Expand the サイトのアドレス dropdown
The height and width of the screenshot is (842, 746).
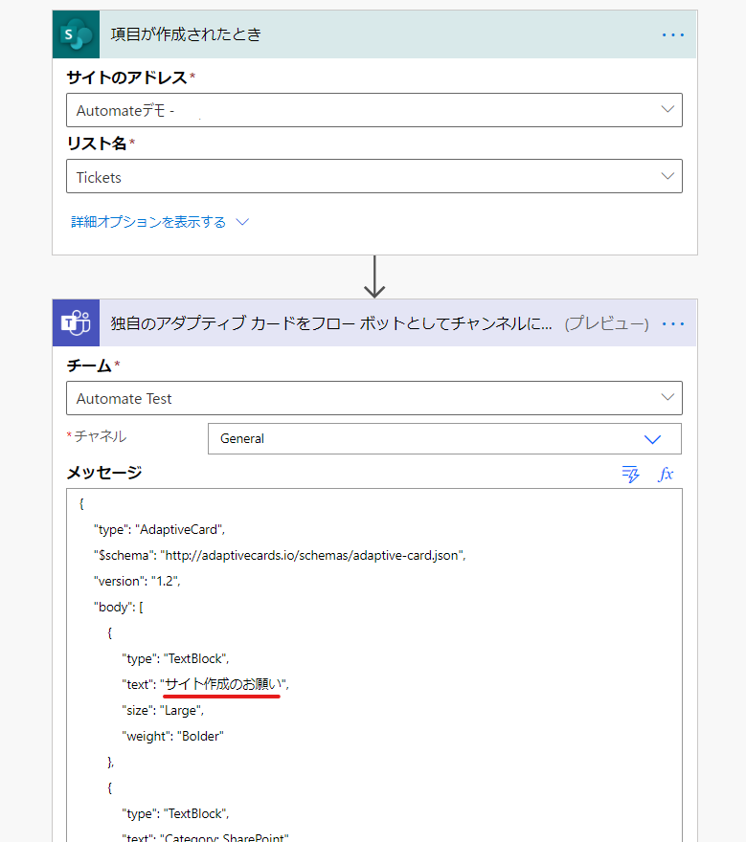(x=374, y=110)
